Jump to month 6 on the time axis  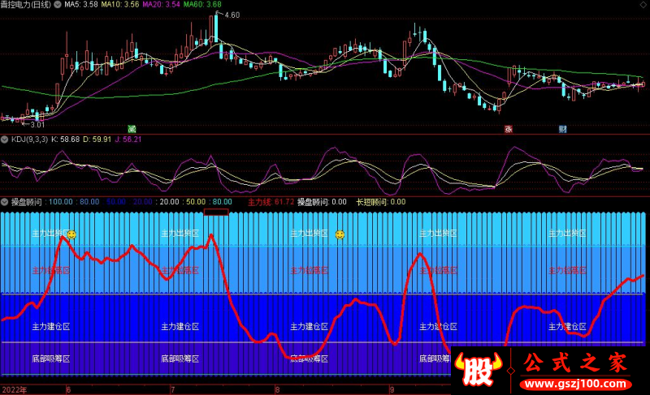(68, 390)
